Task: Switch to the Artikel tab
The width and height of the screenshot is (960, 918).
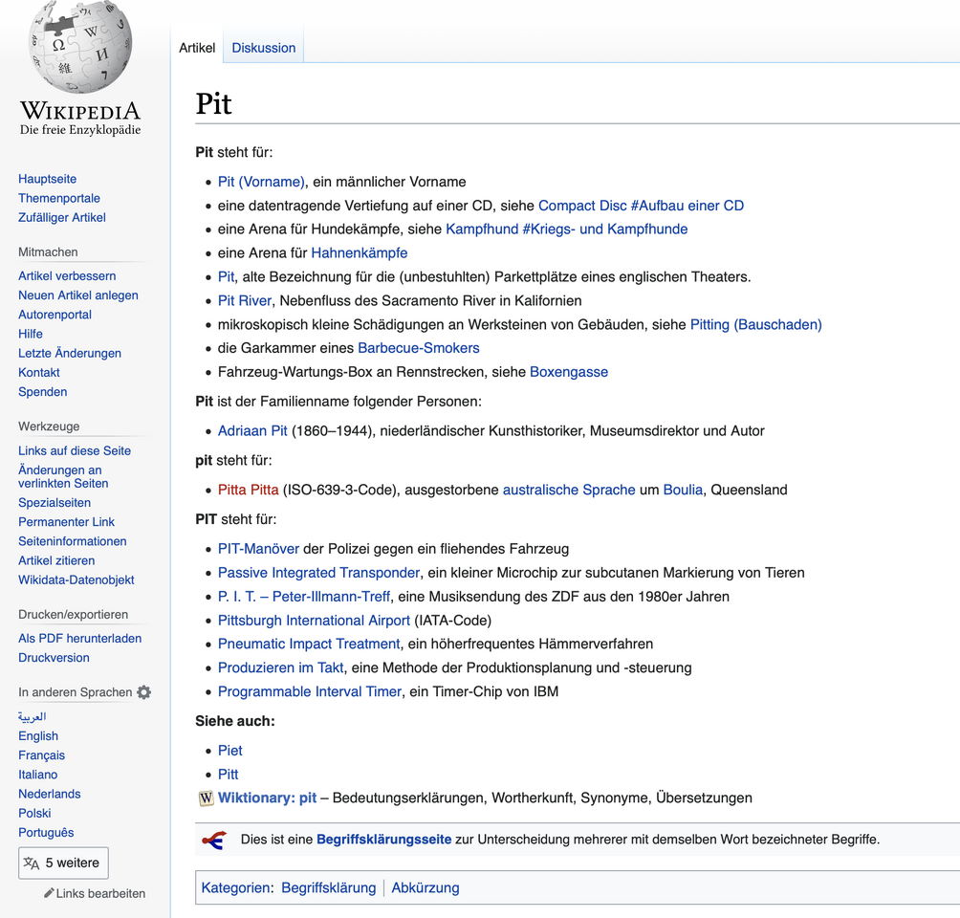Action: [197, 48]
